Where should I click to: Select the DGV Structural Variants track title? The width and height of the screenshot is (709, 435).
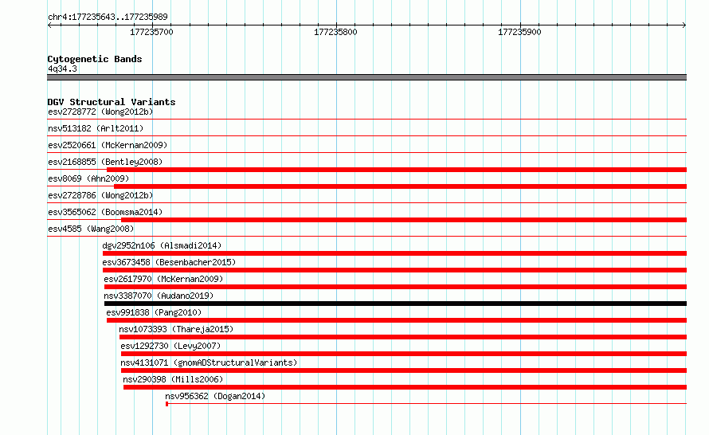112,102
